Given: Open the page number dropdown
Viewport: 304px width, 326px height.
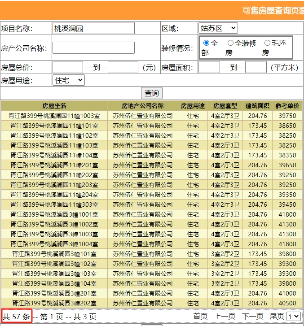Looking at the screenshot, I should point(294,317).
